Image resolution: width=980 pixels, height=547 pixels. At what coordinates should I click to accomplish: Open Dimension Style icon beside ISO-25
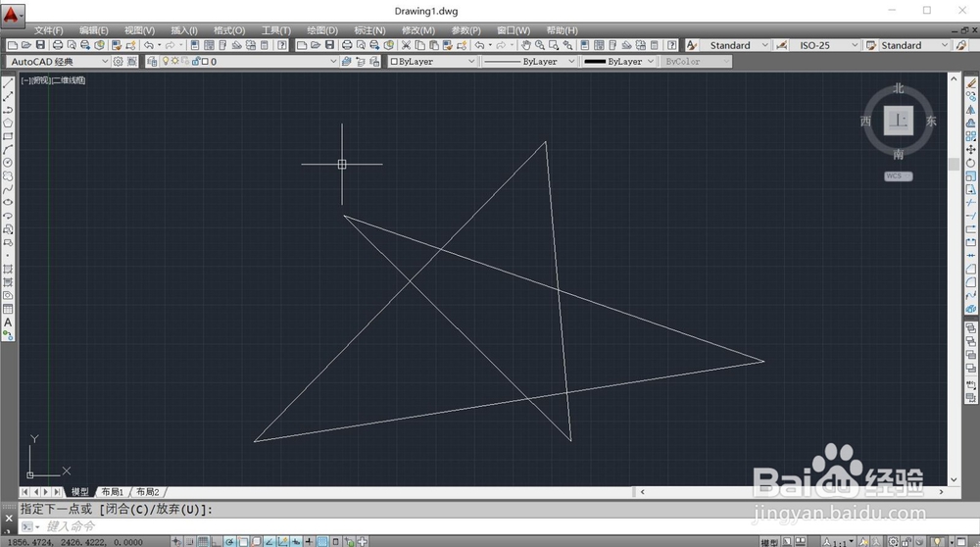tap(781, 45)
